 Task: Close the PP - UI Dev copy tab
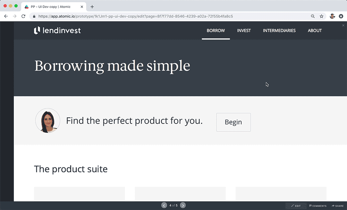pos(82,7)
